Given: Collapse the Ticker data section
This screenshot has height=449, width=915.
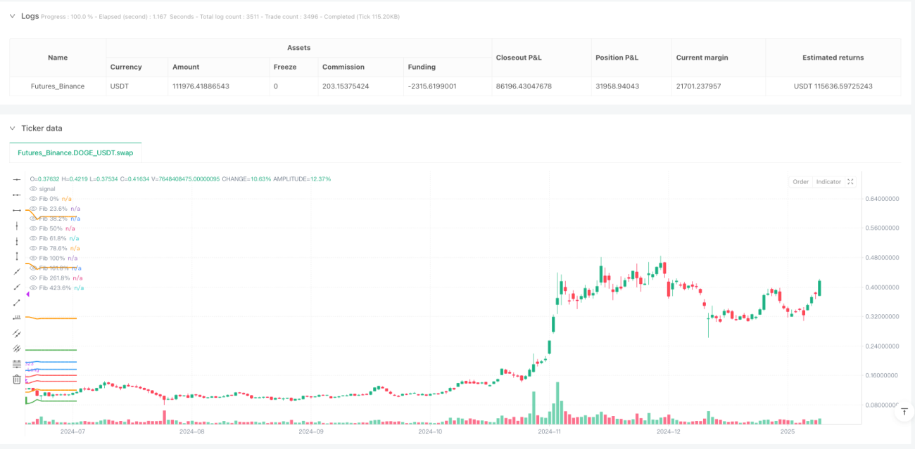Looking at the screenshot, I should (12, 128).
